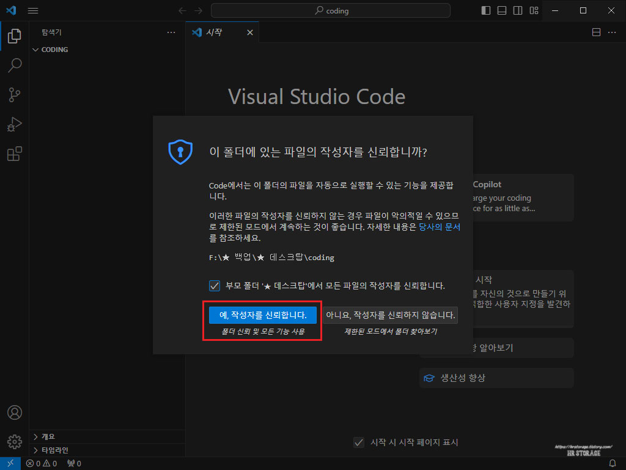The width and height of the screenshot is (626, 470).
Task: Toggle the primary side bar layout icon
Action: tap(486, 10)
